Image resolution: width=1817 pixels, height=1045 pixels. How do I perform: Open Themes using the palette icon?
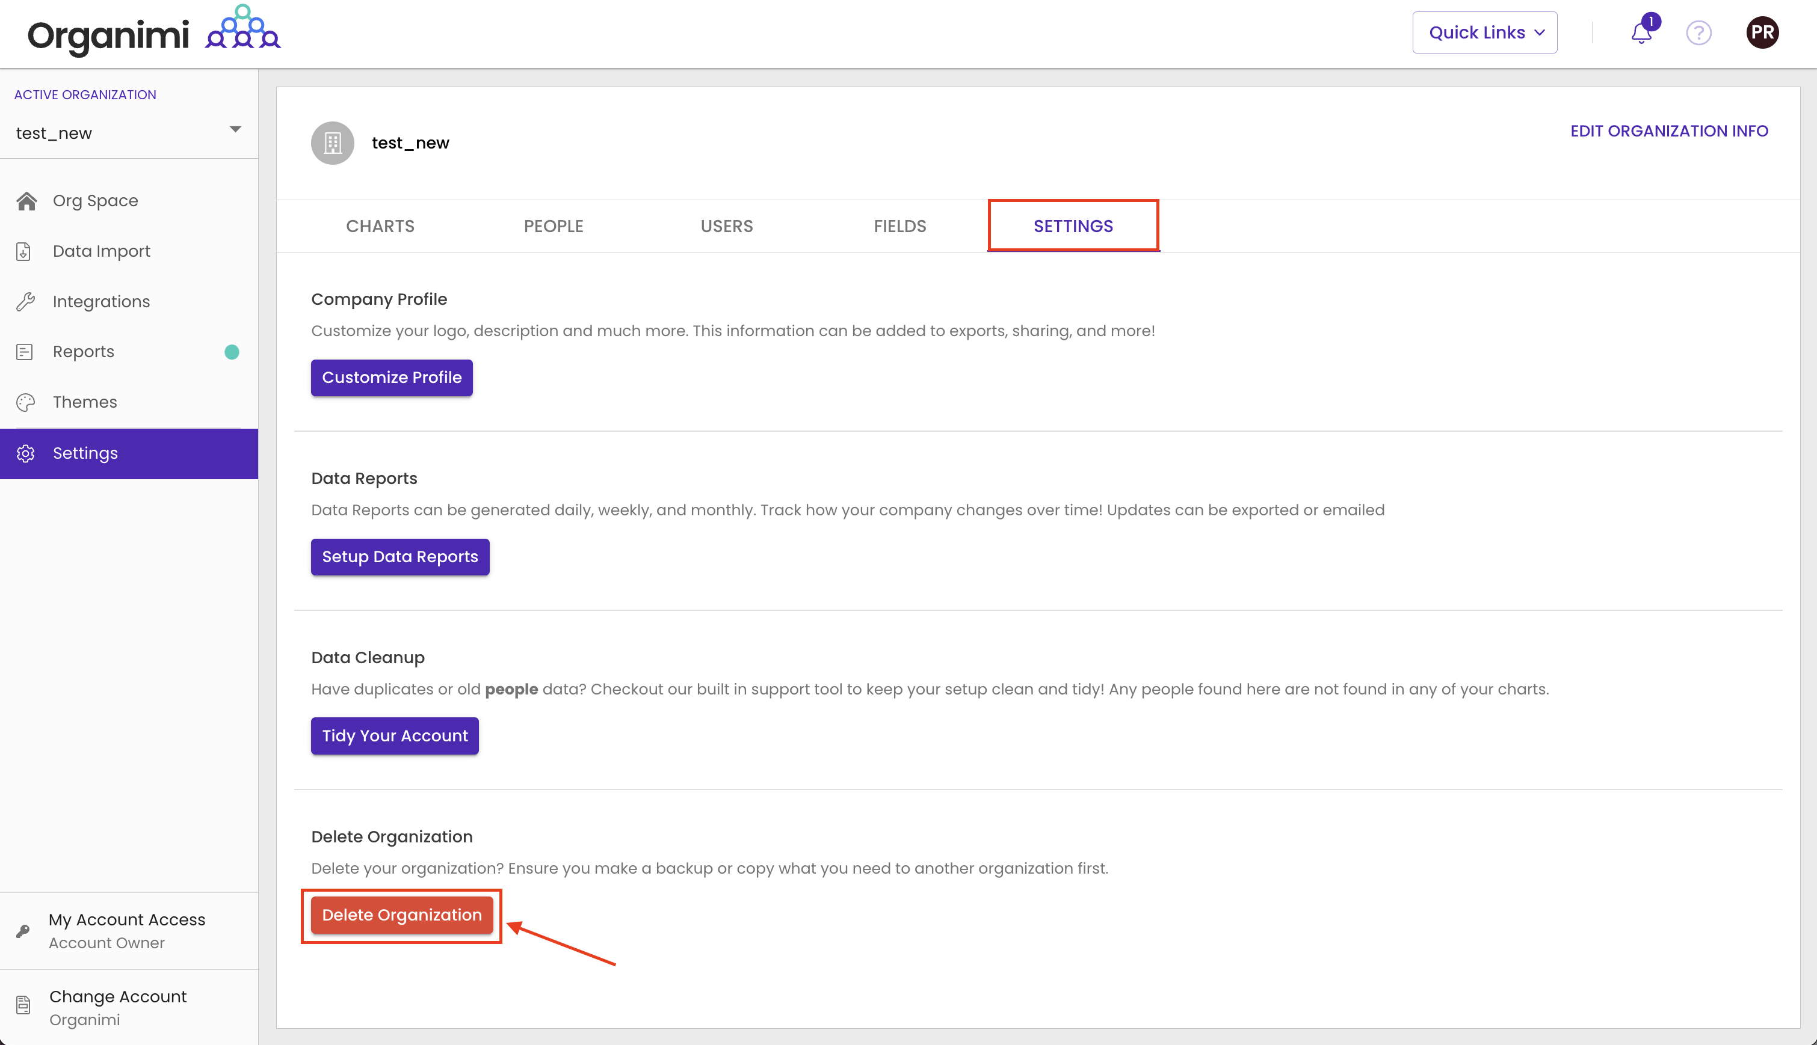click(26, 402)
